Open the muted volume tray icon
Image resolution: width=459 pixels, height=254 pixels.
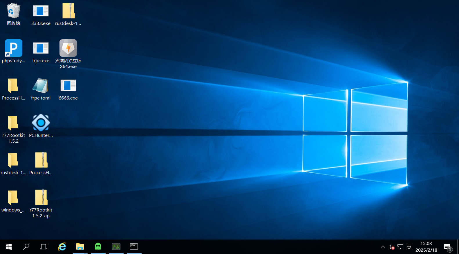point(391,247)
